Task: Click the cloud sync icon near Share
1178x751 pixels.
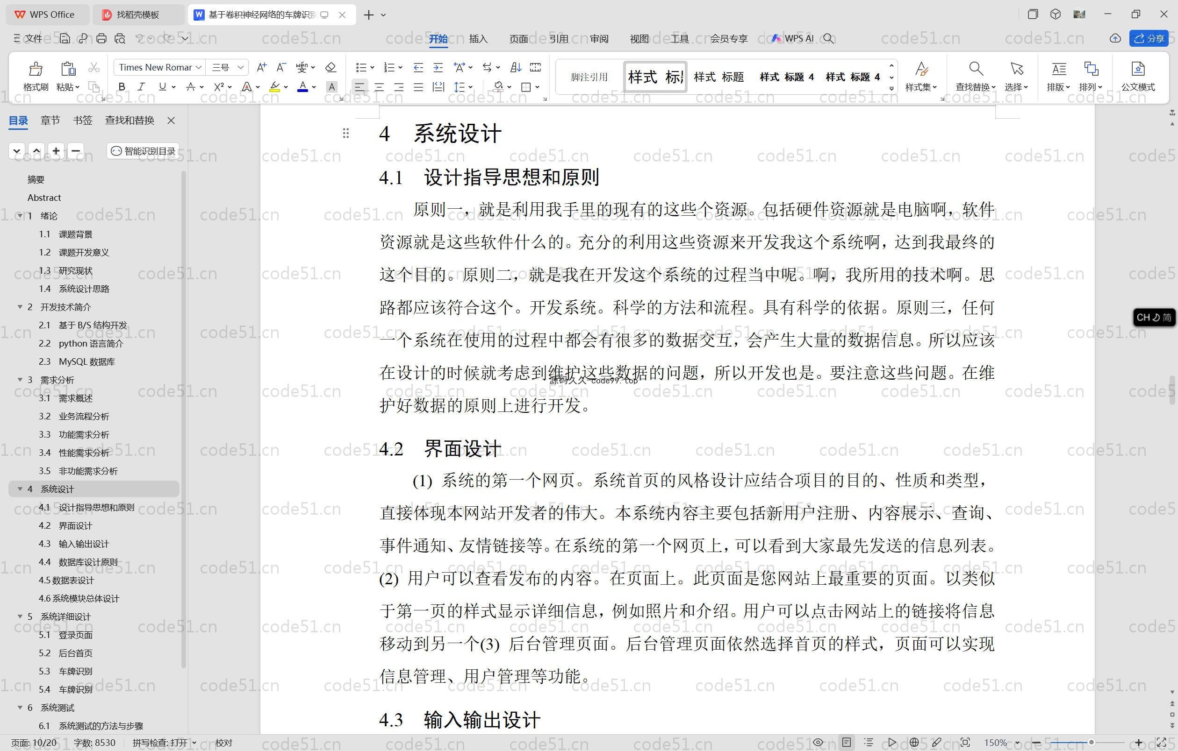Action: coord(1115,38)
